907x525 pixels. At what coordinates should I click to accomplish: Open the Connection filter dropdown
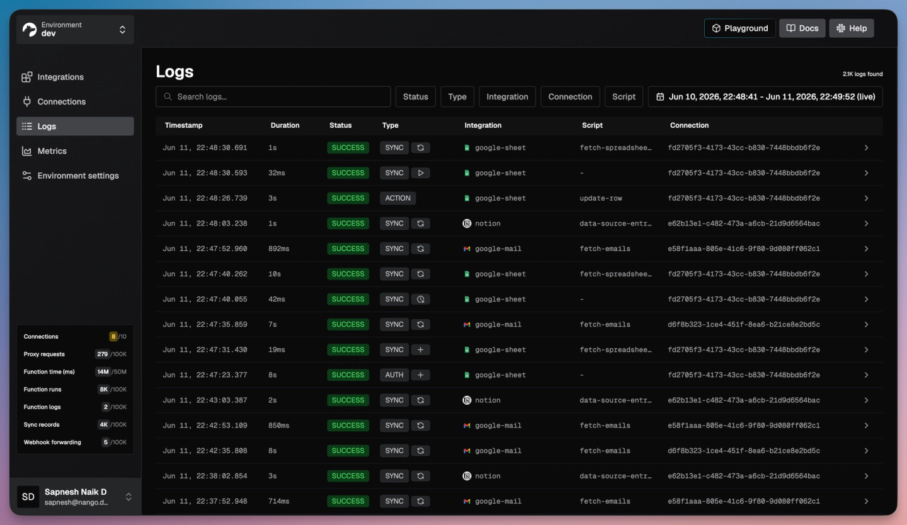(x=570, y=97)
